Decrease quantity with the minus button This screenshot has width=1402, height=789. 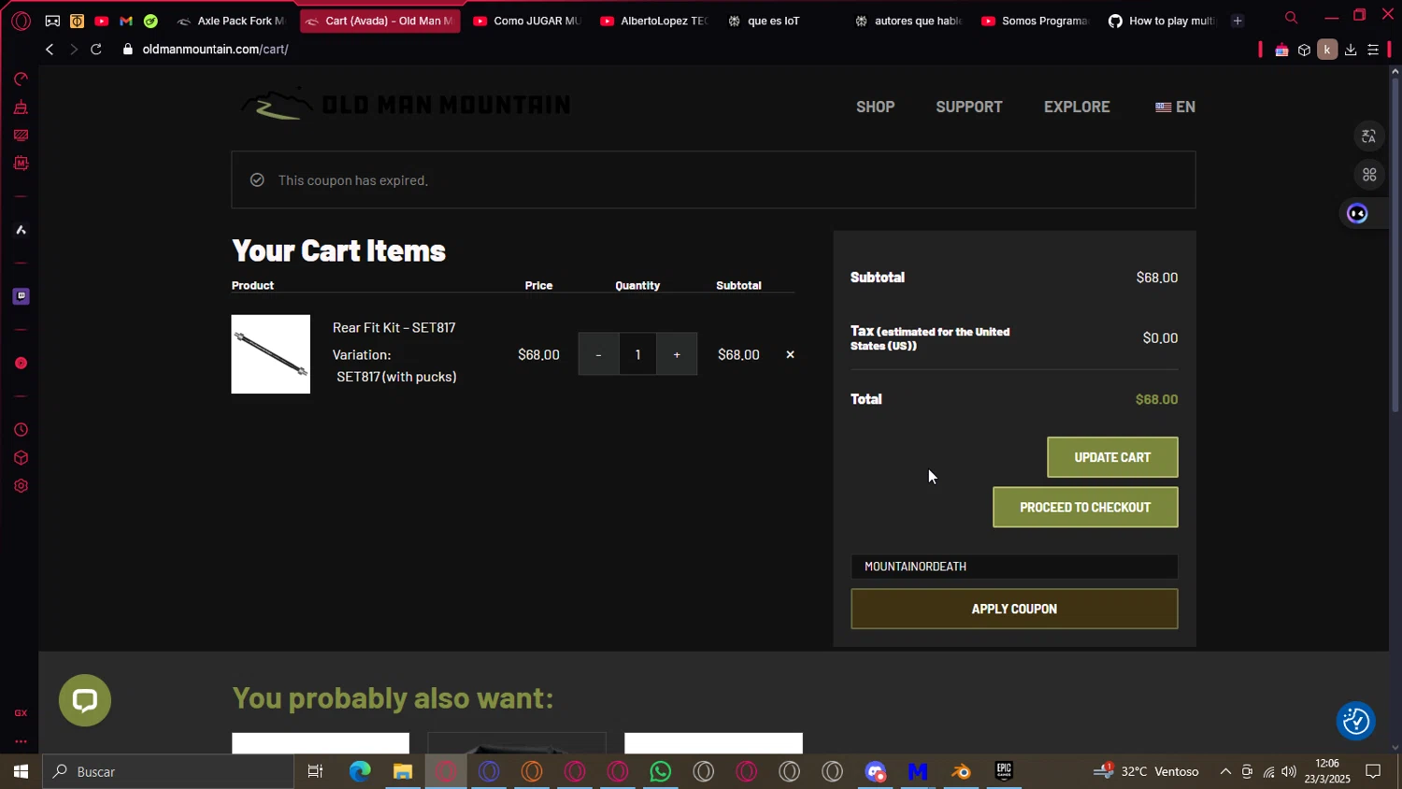(x=598, y=354)
